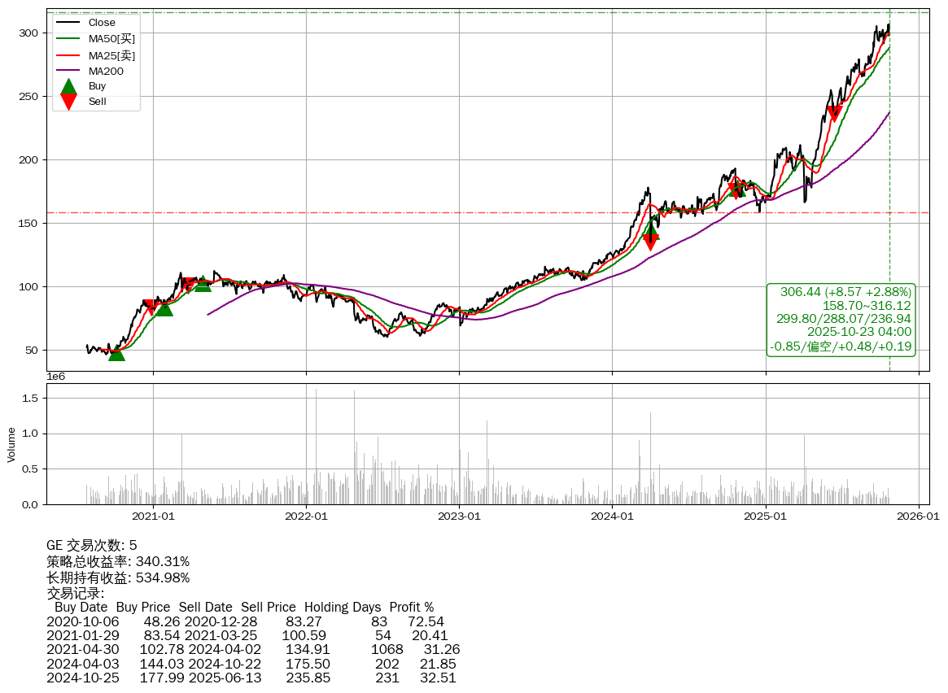Image resolution: width=948 pixels, height=693 pixels.
Task: Click the 300 tick on the price axis
Action: coord(29,33)
